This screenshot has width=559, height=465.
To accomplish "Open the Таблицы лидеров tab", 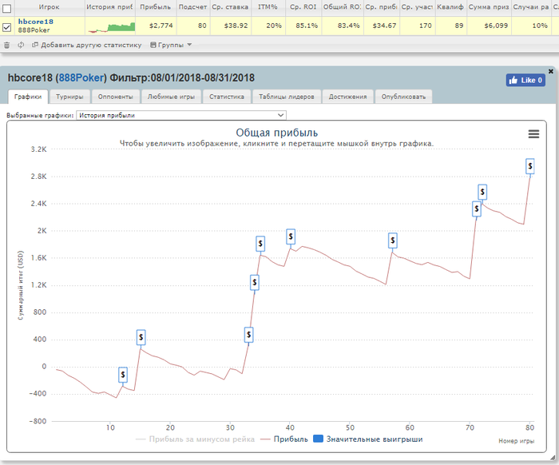I will 287,97.
